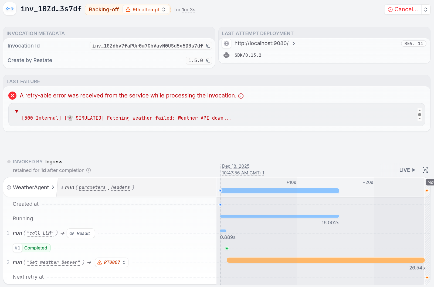
Task: Expand the RT0007 error dropdown
Action: [112, 262]
